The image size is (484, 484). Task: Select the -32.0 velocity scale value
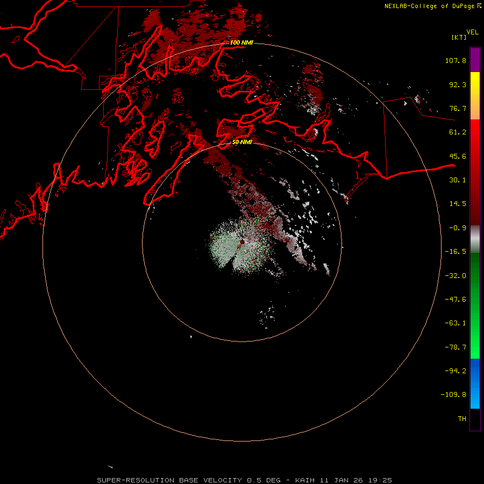coord(455,276)
